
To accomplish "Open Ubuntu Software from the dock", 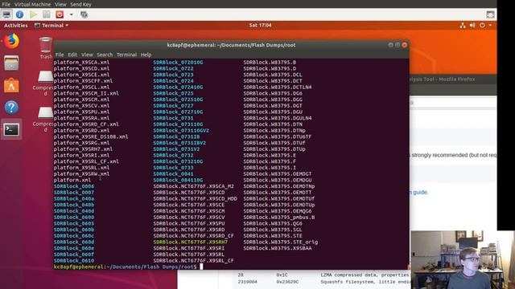I will click(x=11, y=85).
